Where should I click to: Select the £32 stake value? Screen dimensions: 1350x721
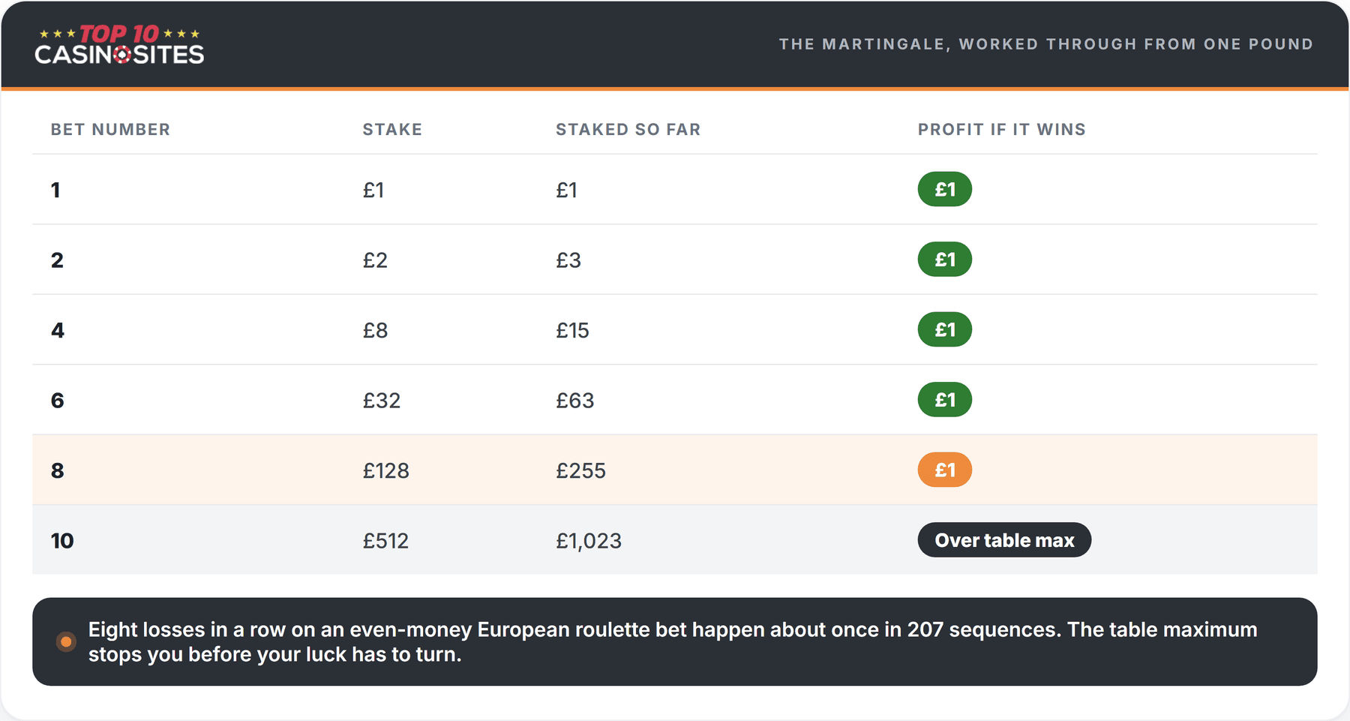click(x=381, y=401)
